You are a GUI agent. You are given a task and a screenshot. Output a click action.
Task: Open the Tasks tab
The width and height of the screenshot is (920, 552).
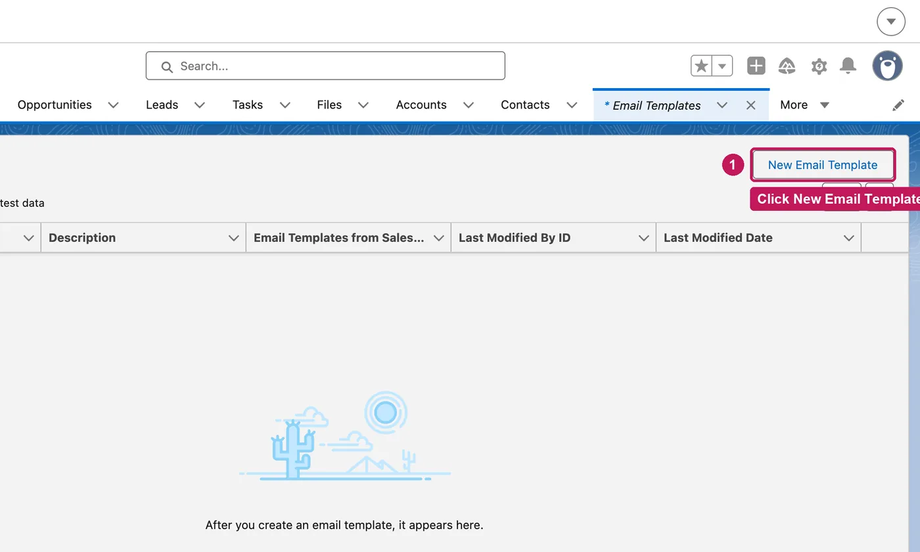[248, 105]
